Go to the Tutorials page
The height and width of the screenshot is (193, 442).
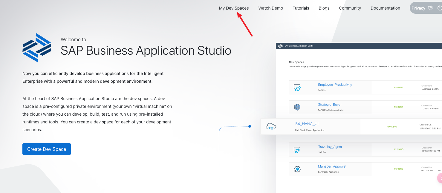tap(301, 8)
